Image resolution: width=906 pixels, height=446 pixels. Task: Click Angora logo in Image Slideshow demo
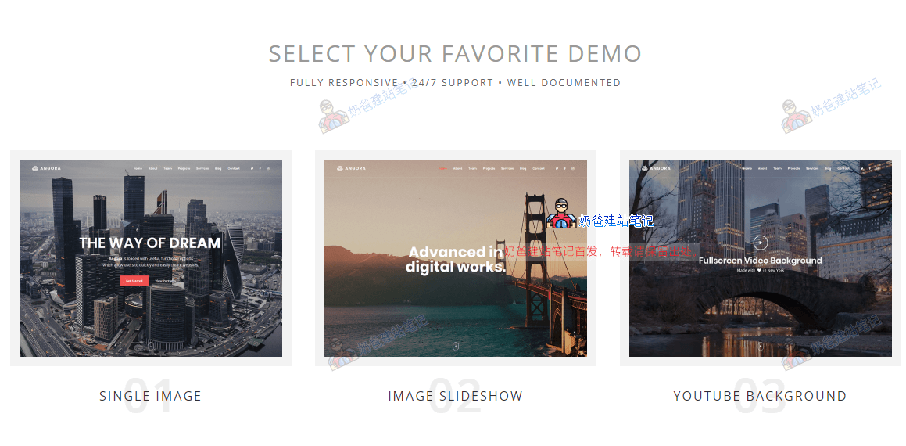pos(351,168)
